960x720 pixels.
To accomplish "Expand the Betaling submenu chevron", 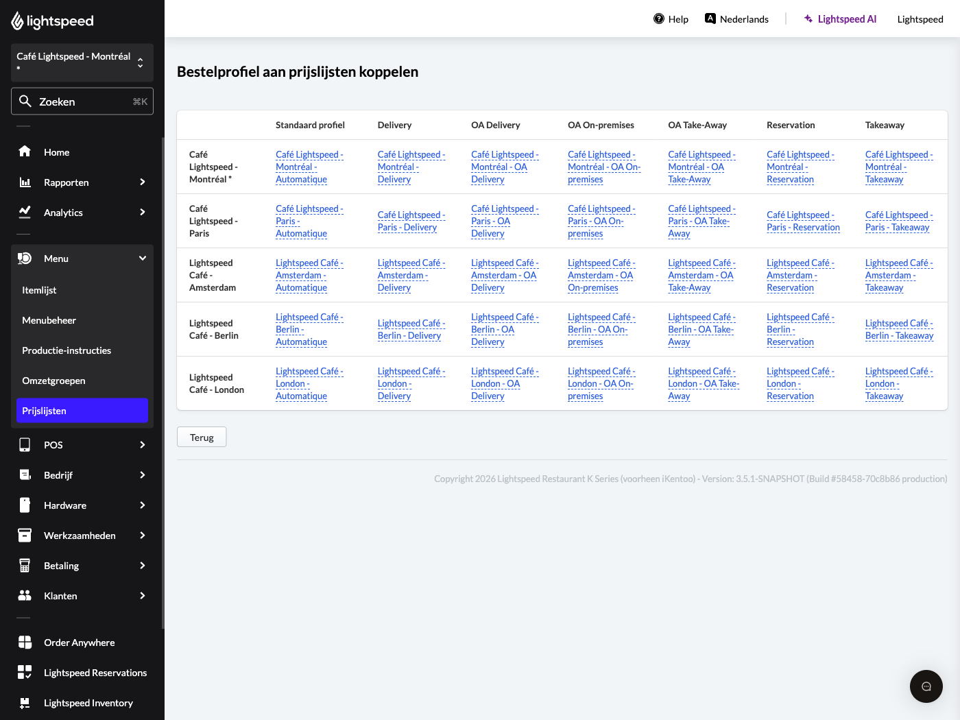I will (x=143, y=565).
